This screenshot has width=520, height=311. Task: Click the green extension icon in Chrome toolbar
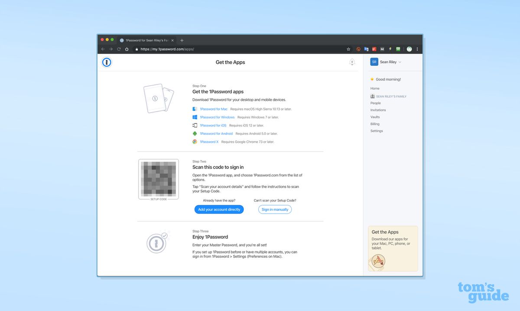(398, 49)
